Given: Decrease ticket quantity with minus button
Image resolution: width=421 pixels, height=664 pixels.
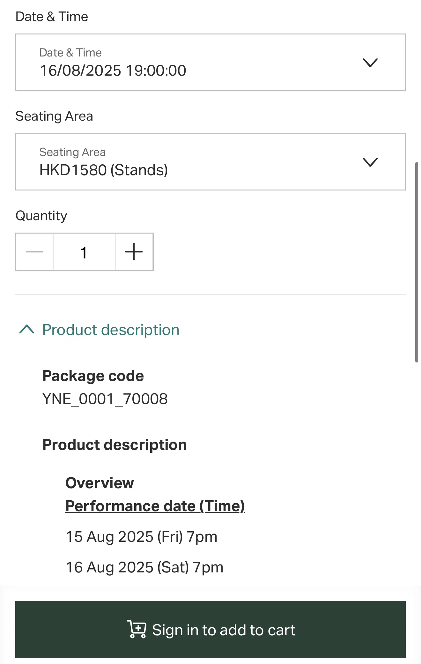Looking at the screenshot, I should 34,252.
